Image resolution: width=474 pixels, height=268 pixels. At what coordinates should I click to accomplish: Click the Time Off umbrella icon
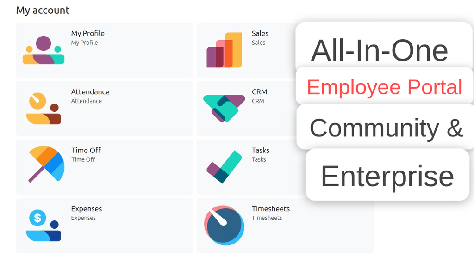pos(44,164)
